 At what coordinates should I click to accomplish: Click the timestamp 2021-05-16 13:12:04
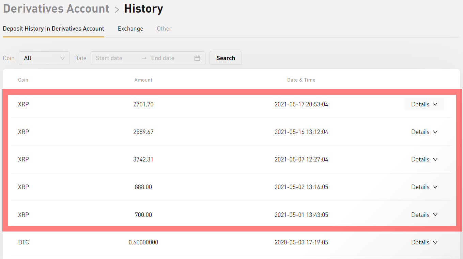point(302,132)
